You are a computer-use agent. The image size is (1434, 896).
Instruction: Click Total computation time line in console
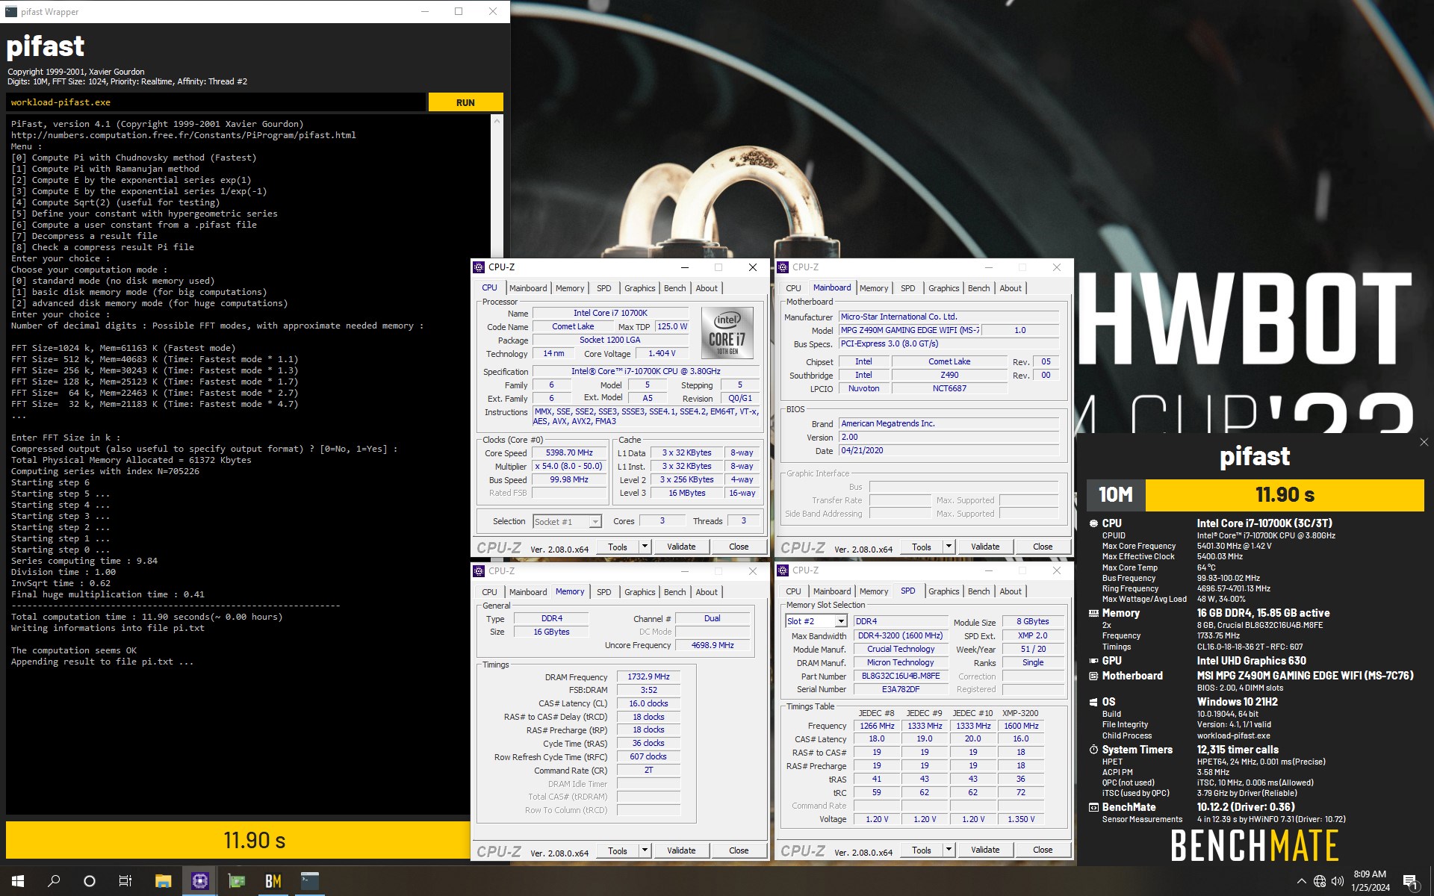click(147, 617)
